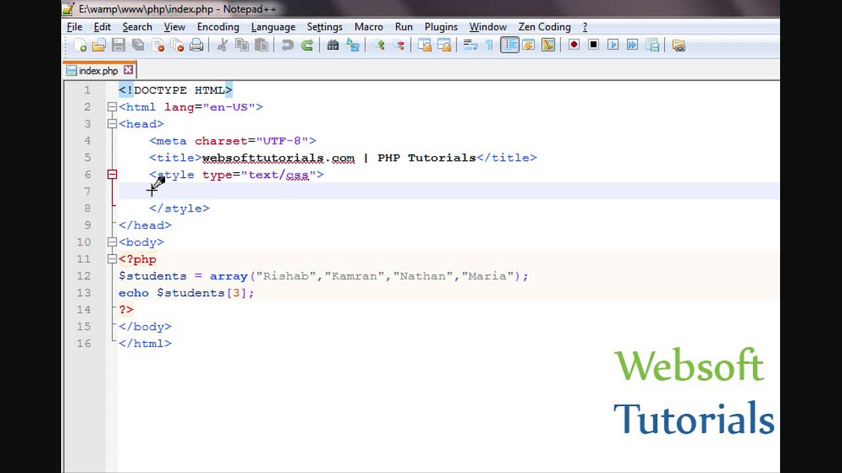Click the Stop Recording square icon

click(x=593, y=45)
